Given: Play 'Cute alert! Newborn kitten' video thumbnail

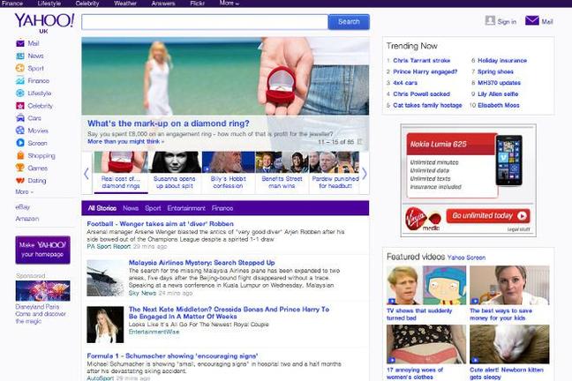Looking at the screenshot, I should 509,344.
